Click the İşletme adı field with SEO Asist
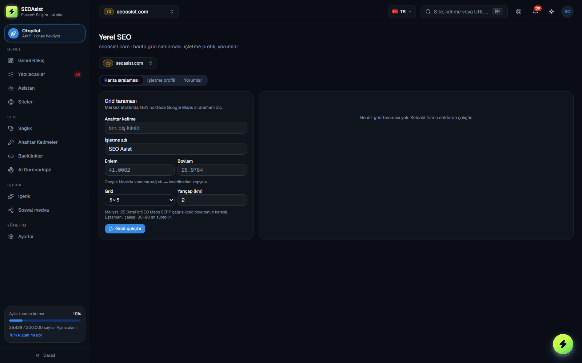Screen dimensions: 582x363 point(176,149)
